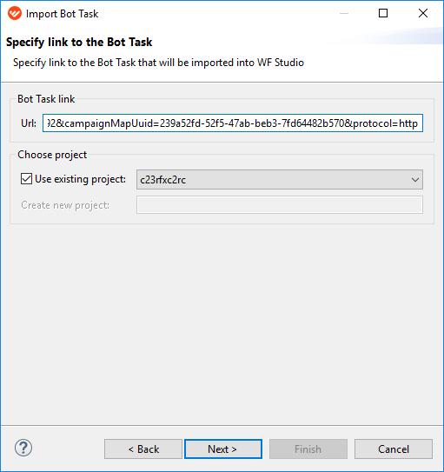Image resolution: width=444 pixels, height=472 pixels.
Task: Click the greyed-out Finish button
Action: [308, 449]
